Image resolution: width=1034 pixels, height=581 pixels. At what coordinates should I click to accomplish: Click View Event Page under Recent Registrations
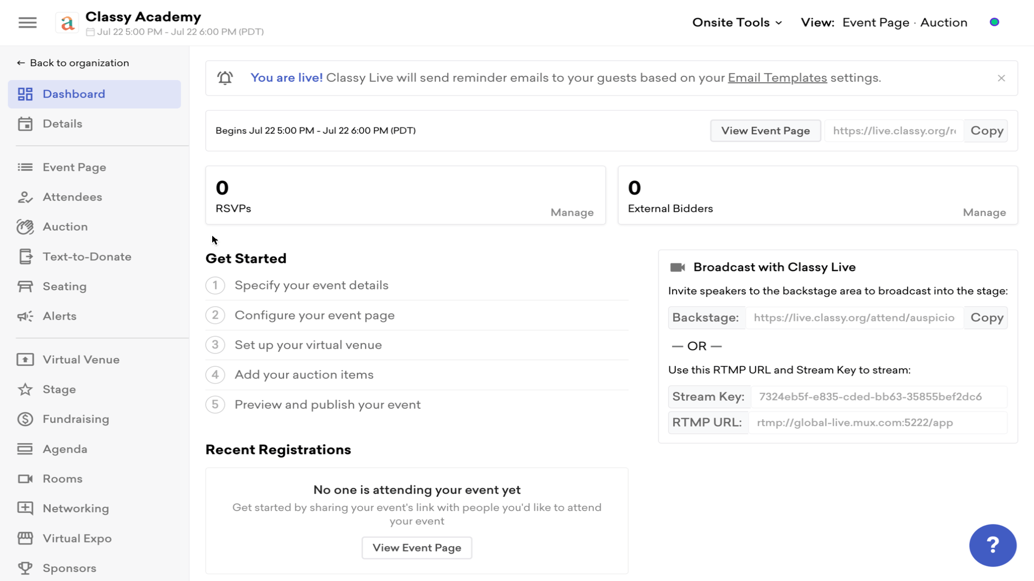pyautogui.click(x=417, y=548)
